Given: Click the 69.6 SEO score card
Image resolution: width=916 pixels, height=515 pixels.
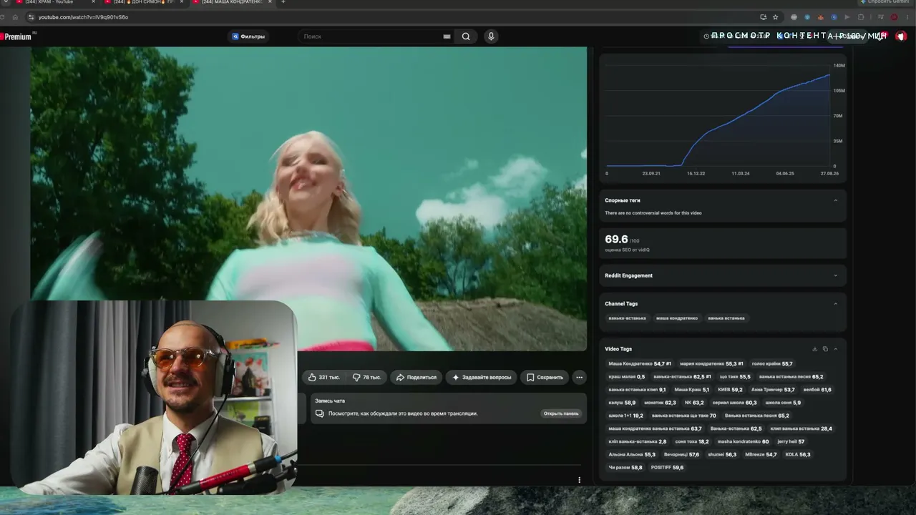Looking at the screenshot, I should (723, 244).
